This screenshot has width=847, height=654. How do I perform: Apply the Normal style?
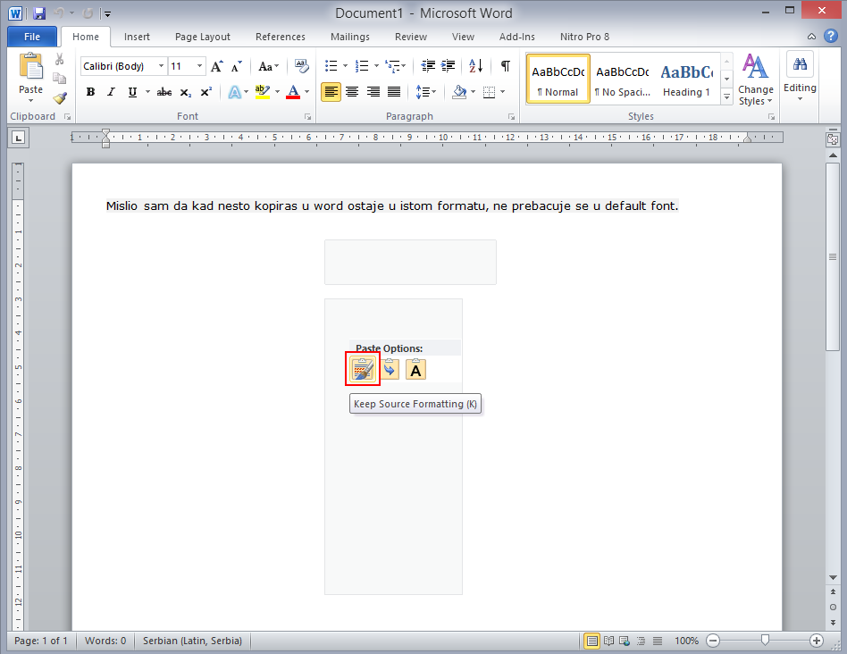click(x=558, y=79)
